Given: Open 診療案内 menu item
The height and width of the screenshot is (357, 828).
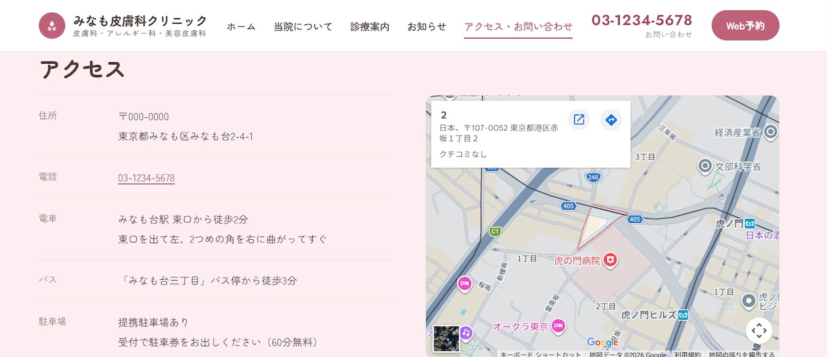Looking at the screenshot, I should point(370,26).
